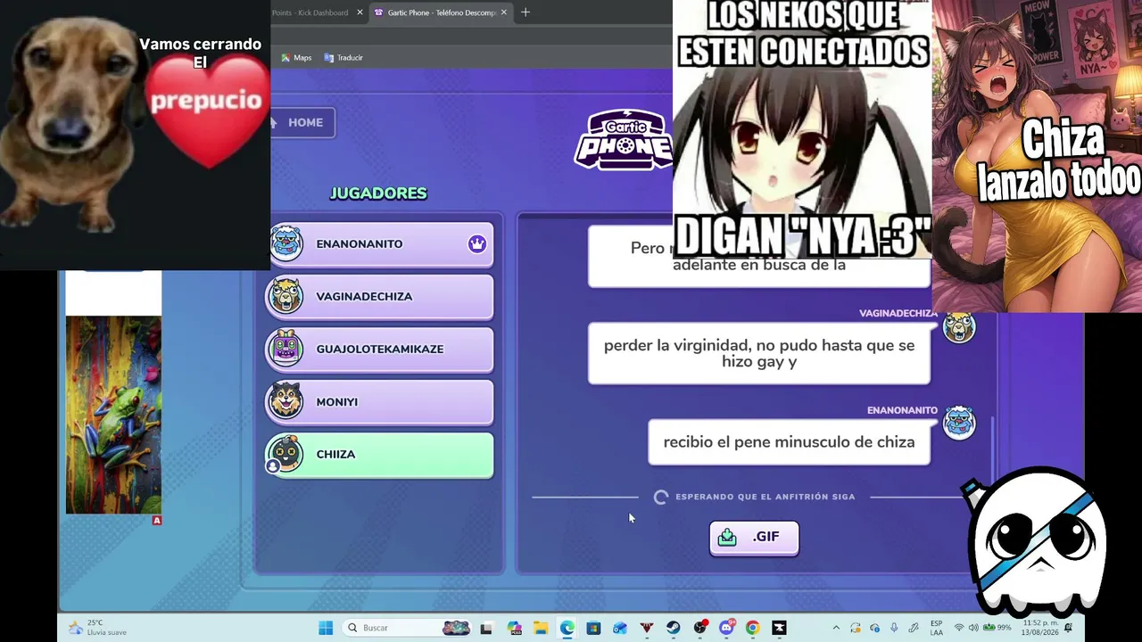Open the volume speaker icon in tray
The height and width of the screenshot is (642, 1142).
point(973,628)
